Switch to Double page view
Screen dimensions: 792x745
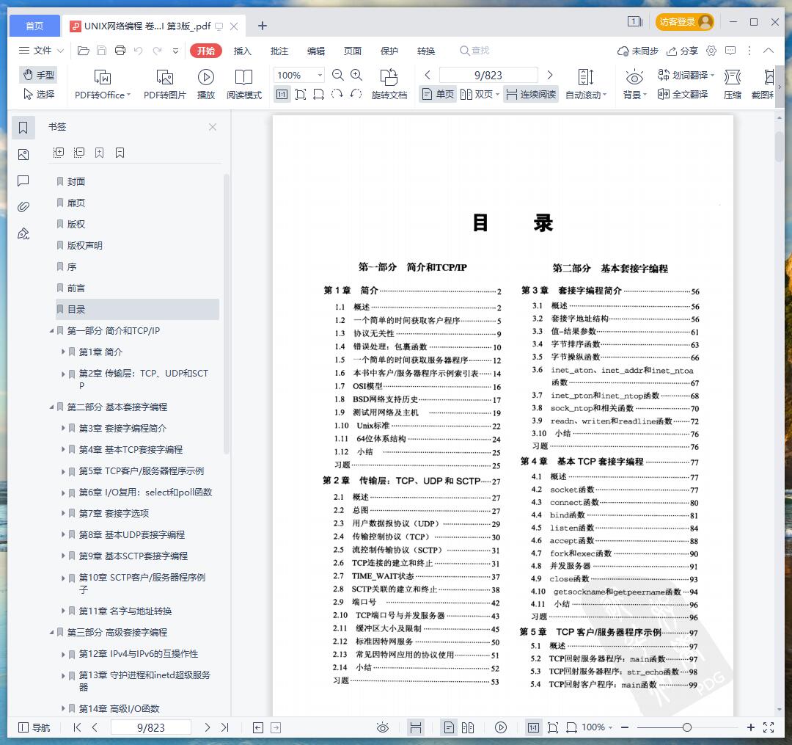pyautogui.click(x=480, y=94)
